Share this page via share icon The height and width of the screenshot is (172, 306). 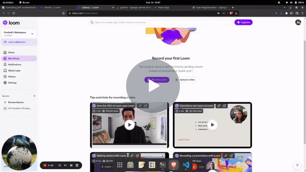[x=224, y=13]
